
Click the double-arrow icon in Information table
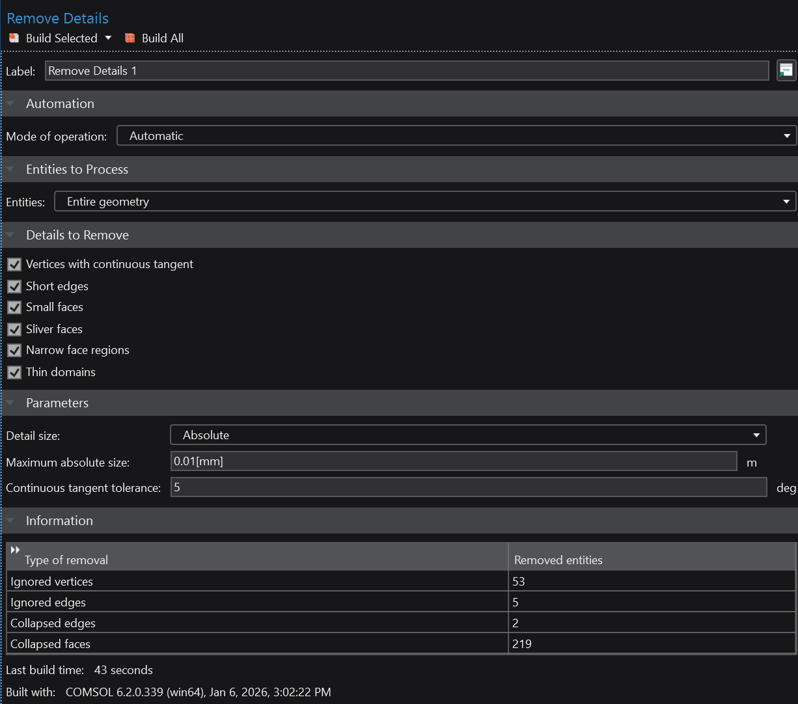click(15, 550)
